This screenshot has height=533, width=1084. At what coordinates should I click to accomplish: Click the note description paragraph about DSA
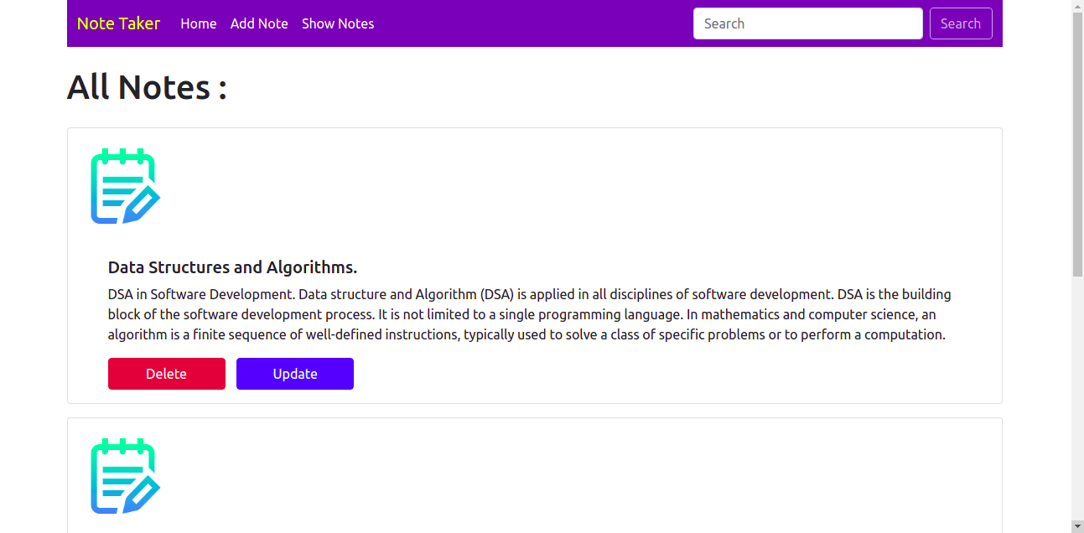tap(528, 314)
